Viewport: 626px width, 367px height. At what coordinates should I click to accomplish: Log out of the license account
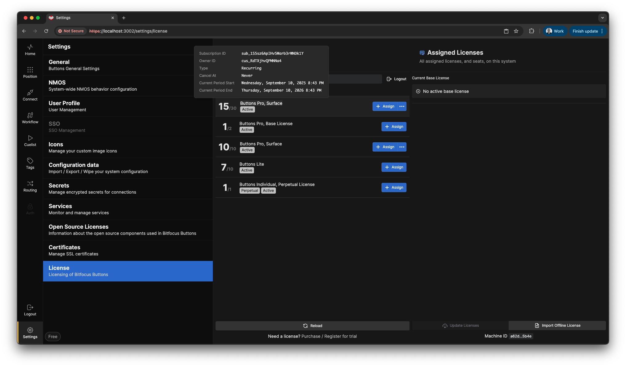coord(397,79)
